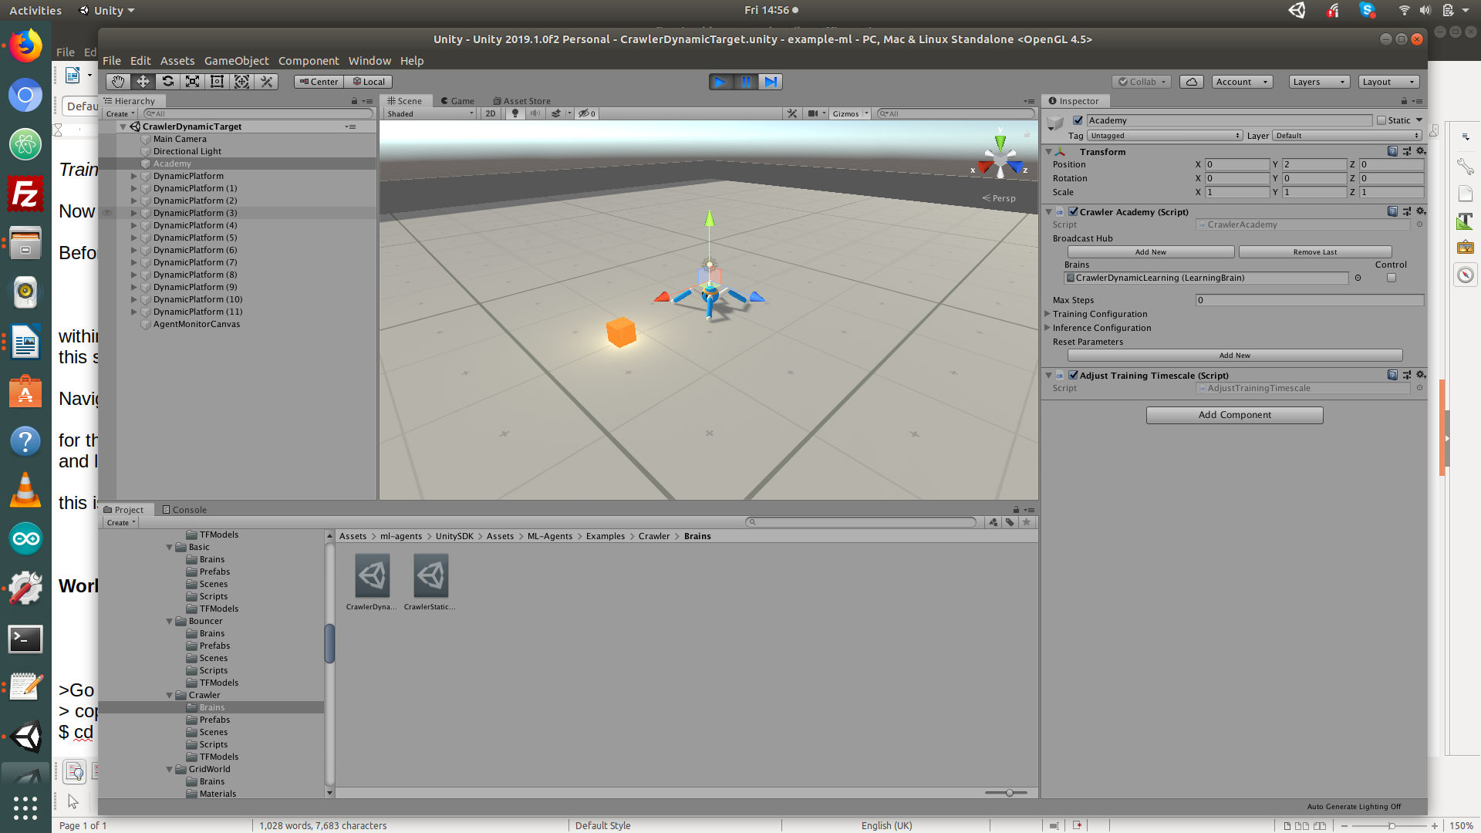Expand Training Configuration section
The height and width of the screenshot is (833, 1481).
click(1047, 314)
